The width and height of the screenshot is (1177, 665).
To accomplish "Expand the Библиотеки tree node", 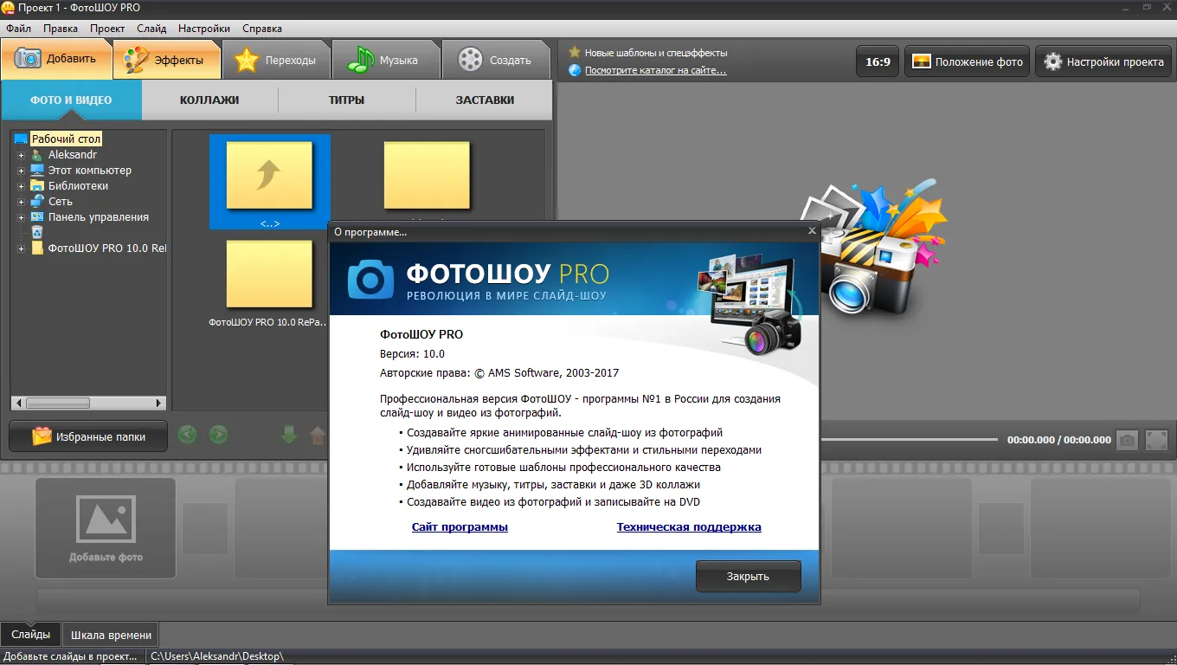I will (22, 186).
